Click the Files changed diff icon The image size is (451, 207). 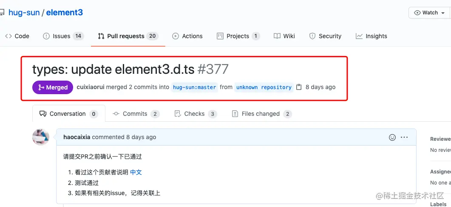[235, 114]
